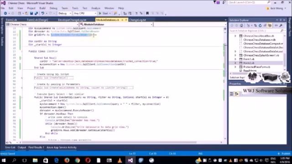Click the Publish button in status bar
The height and width of the screenshot is (164, 292).
(284, 154)
